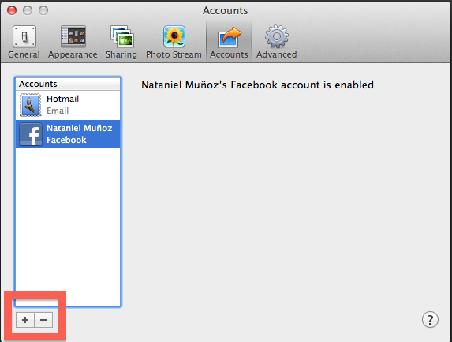Close the Accounts window
The height and width of the screenshot is (342, 452).
click(x=12, y=10)
